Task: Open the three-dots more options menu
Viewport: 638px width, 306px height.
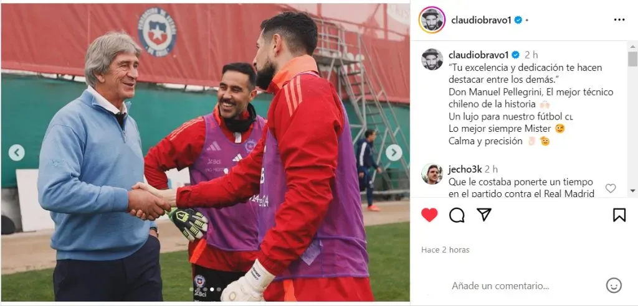Action: (x=619, y=20)
